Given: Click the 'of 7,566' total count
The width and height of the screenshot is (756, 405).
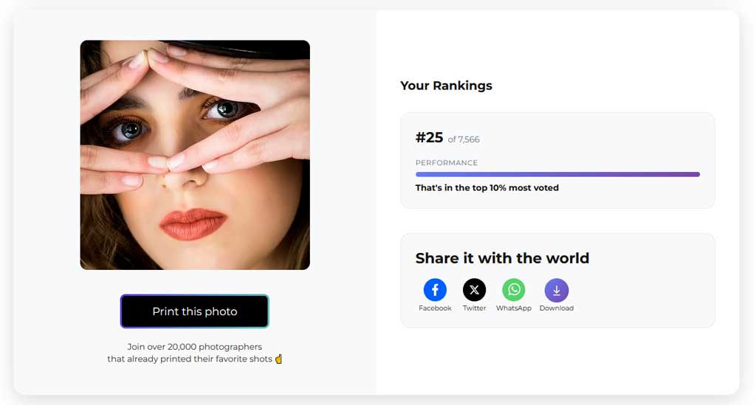Looking at the screenshot, I should [x=464, y=139].
